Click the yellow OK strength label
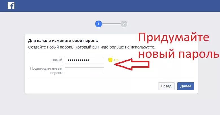 click(116, 60)
